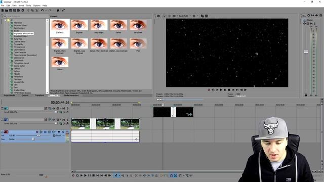Adjust the Master volume fader
Screen dimensions: 324x182
[306, 52]
